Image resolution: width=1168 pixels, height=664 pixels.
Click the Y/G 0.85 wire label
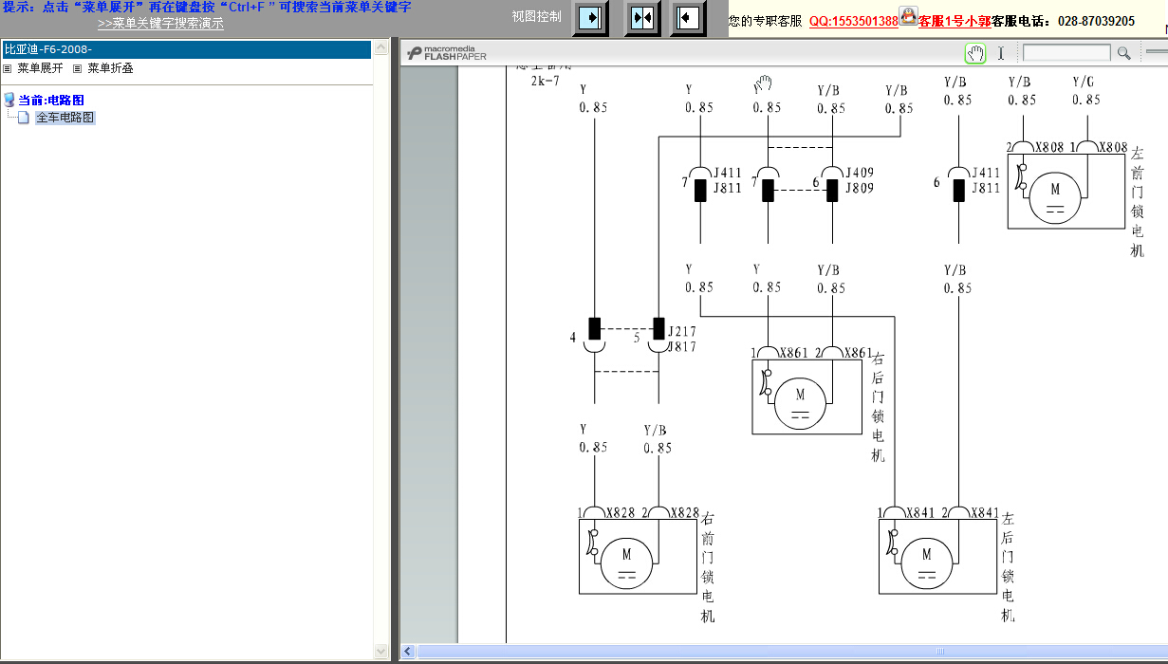[x=1086, y=91]
